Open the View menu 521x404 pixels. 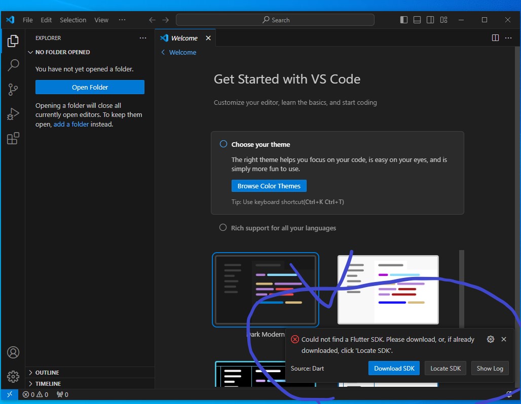pos(101,20)
